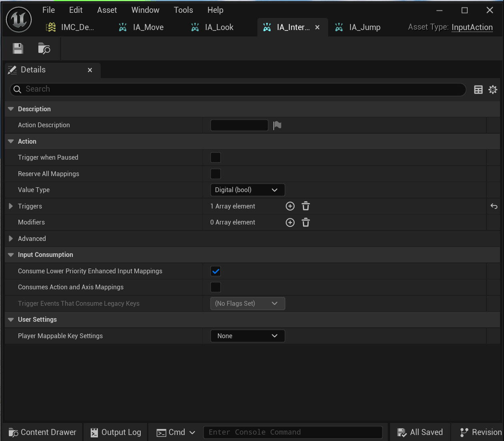The image size is (504, 441).
Task: Click the Enter Console Command field
Action: tap(293, 432)
